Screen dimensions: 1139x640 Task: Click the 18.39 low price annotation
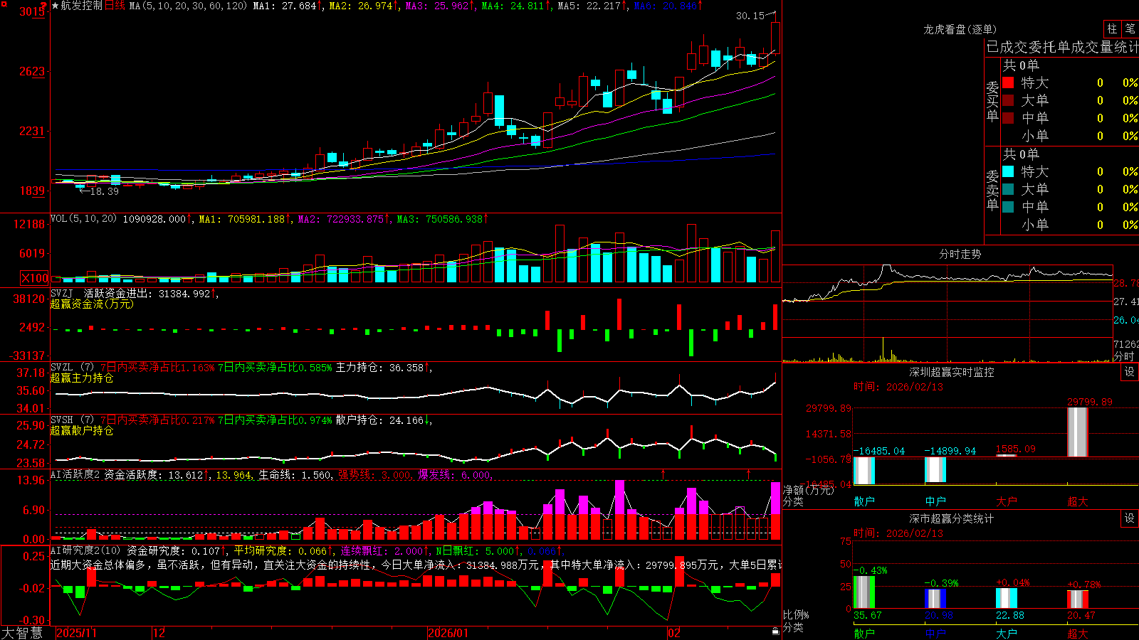click(x=104, y=191)
